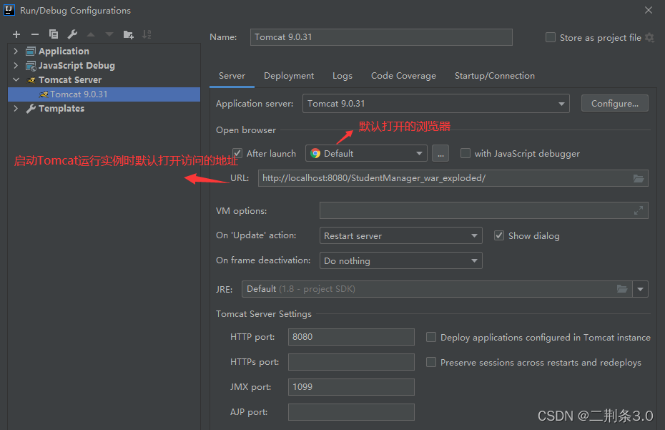The height and width of the screenshot is (430, 665).
Task: Switch to the Deployment tab
Action: coord(289,76)
